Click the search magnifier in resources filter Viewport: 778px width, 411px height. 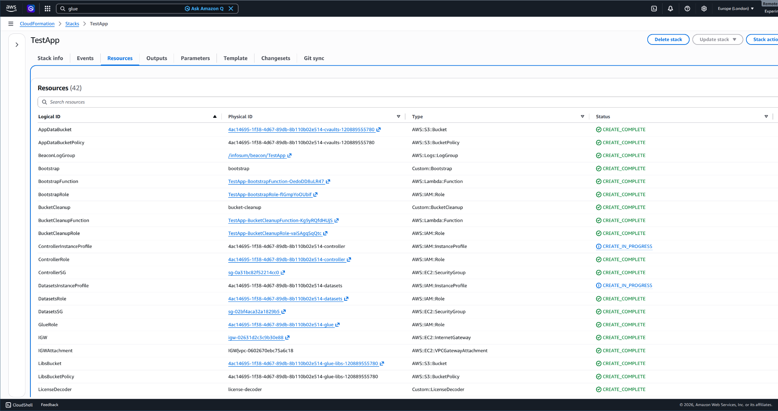pyautogui.click(x=44, y=102)
